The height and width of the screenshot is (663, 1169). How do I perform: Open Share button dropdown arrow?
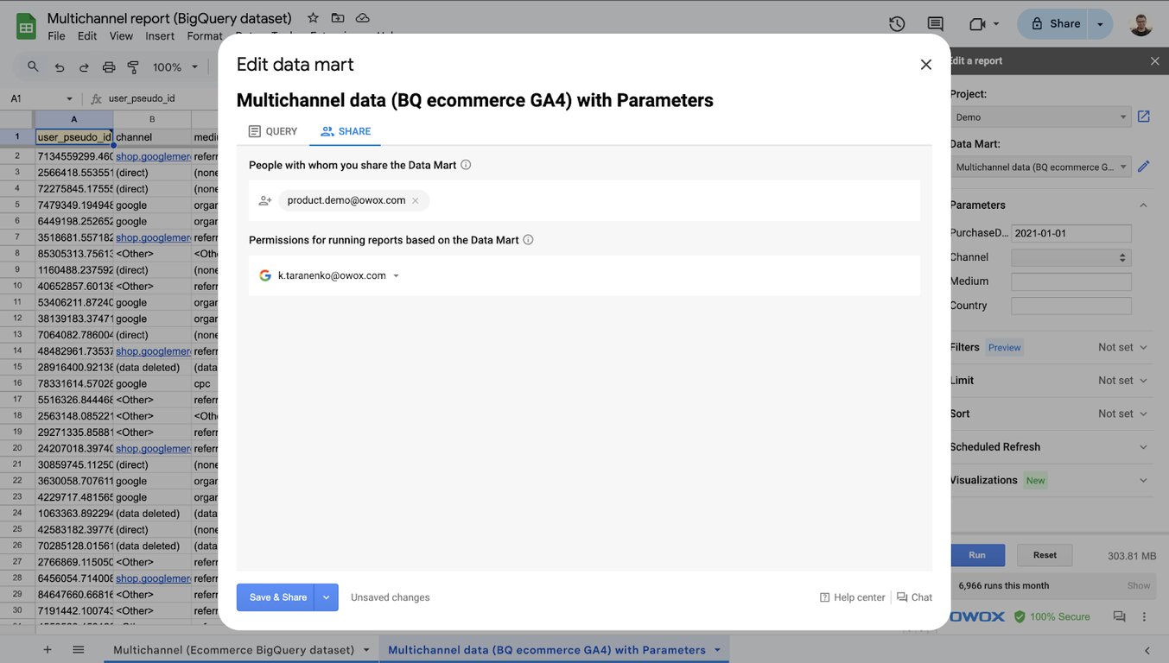[x=1100, y=24]
